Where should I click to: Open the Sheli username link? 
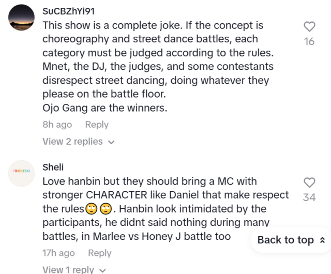click(53, 168)
